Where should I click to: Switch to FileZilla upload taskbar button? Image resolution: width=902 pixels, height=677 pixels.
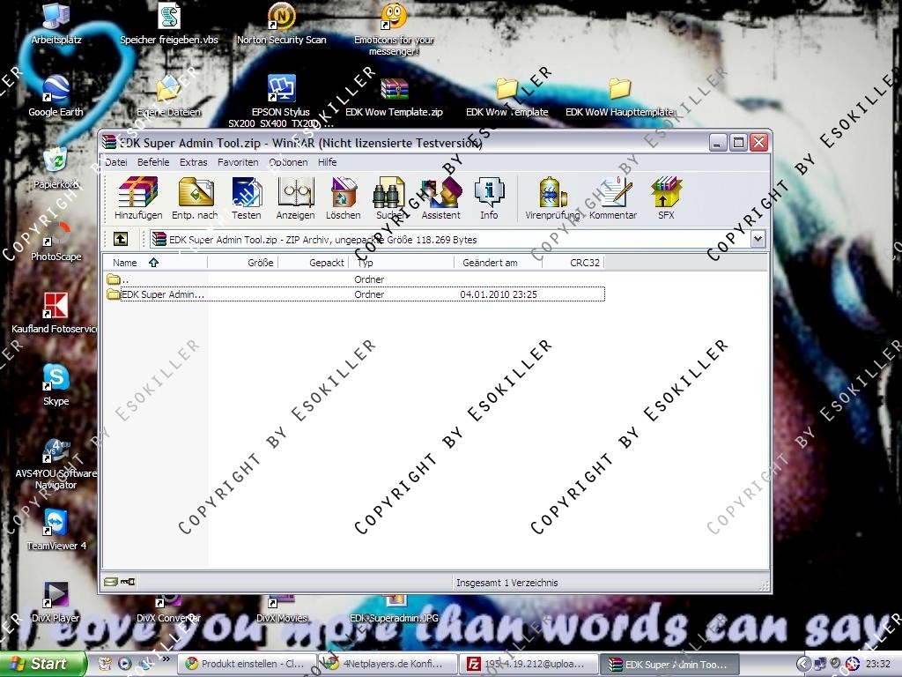pyautogui.click(x=529, y=664)
